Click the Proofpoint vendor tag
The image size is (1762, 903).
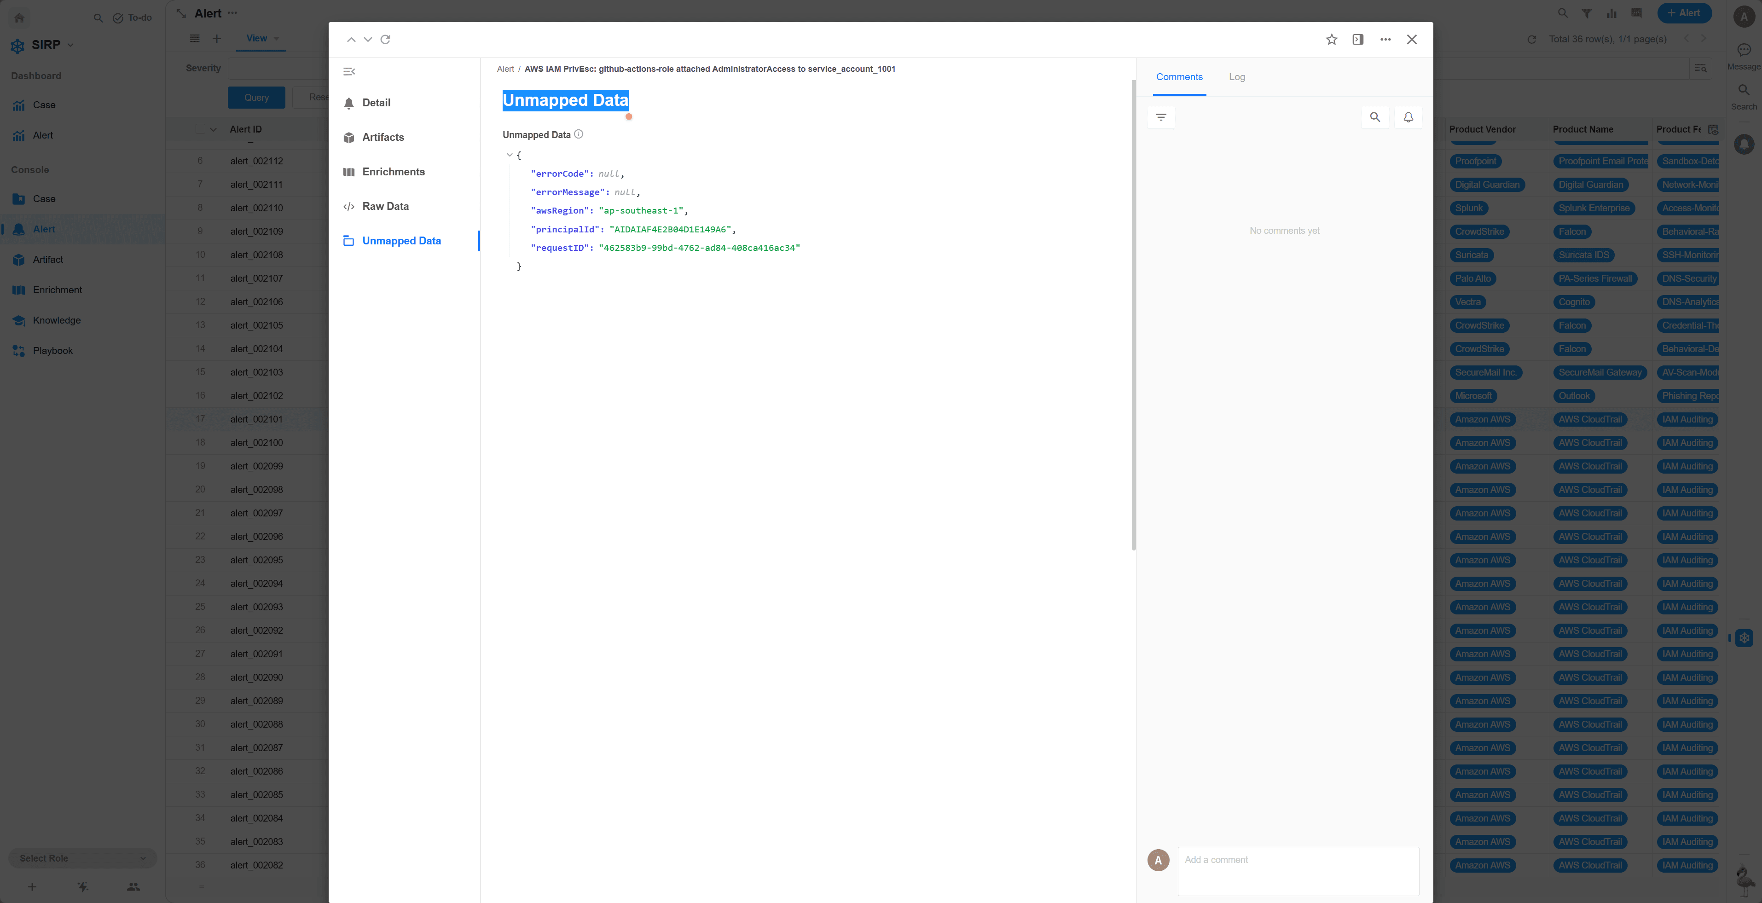[x=1475, y=162]
